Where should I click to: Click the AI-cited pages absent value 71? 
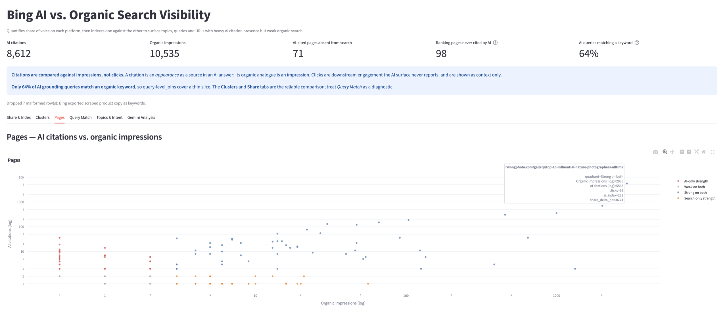click(x=298, y=54)
